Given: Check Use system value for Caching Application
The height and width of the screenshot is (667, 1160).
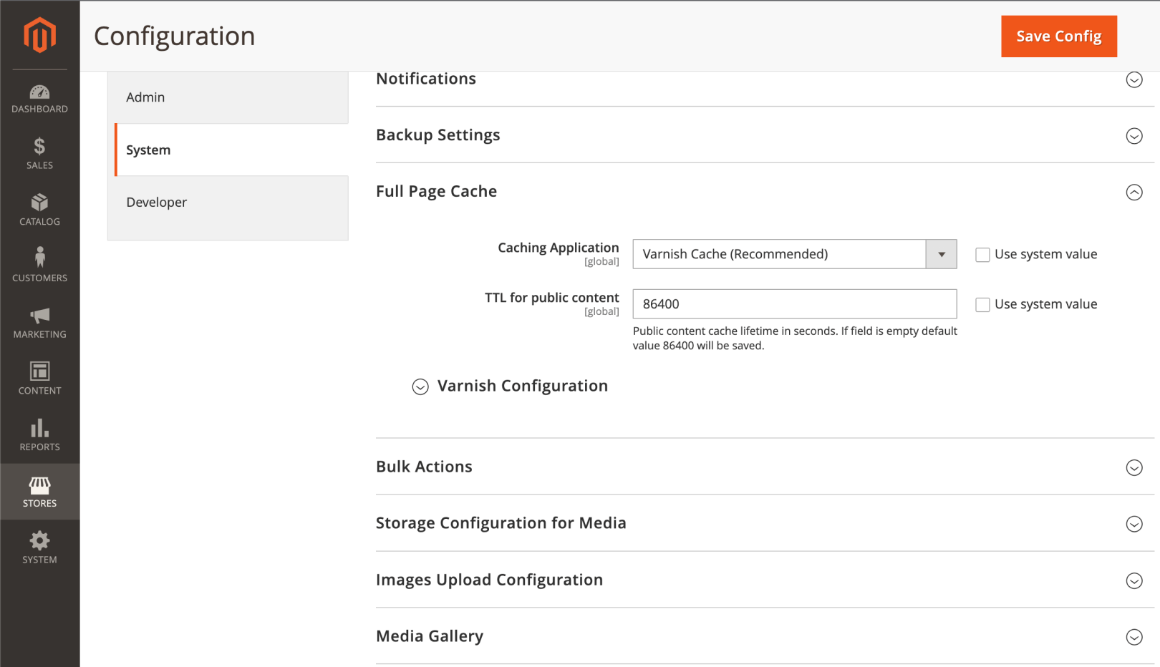Looking at the screenshot, I should click(982, 254).
